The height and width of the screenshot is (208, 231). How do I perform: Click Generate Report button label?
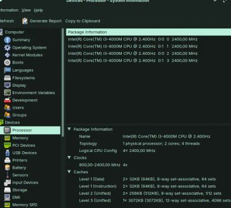click(46, 21)
